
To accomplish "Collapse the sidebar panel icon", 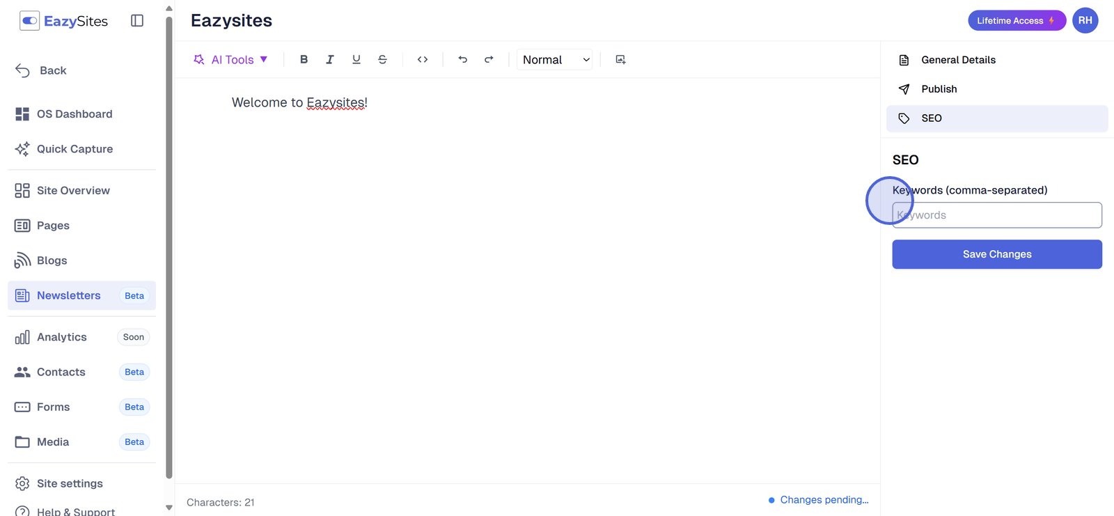I will pyautogui.click(x=137, y=21).
